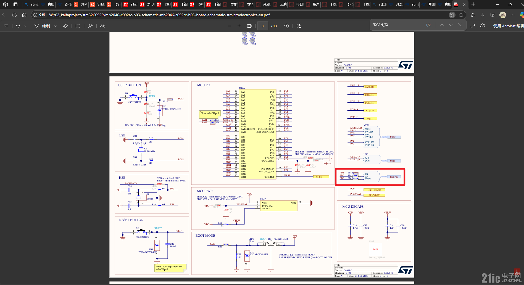Click the BOOT MODE section heading
Image resolution: width=524 pixels, height=285 pixels.
[x=205, y=236]
